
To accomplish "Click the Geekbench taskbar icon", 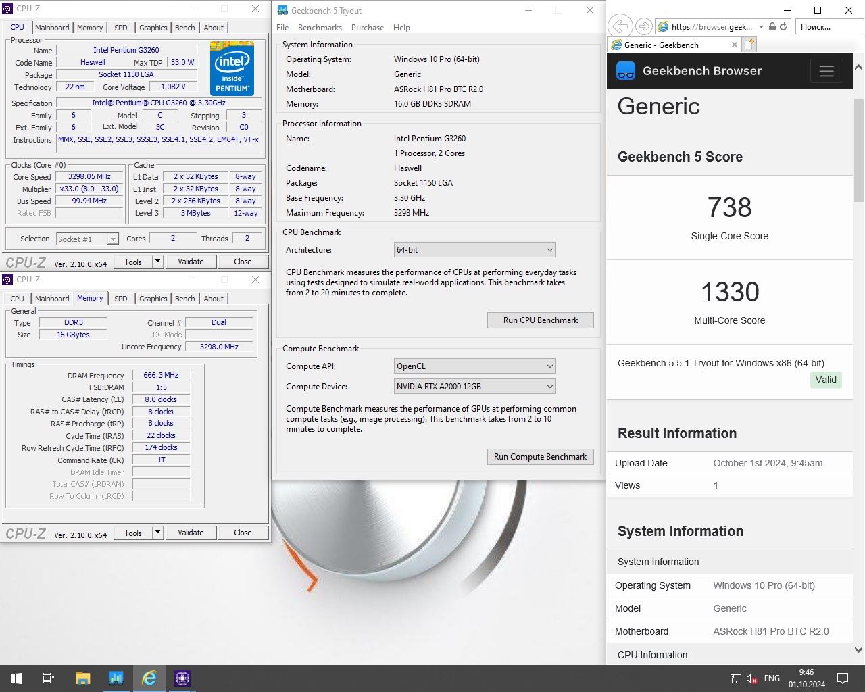I will coord(116,678).
